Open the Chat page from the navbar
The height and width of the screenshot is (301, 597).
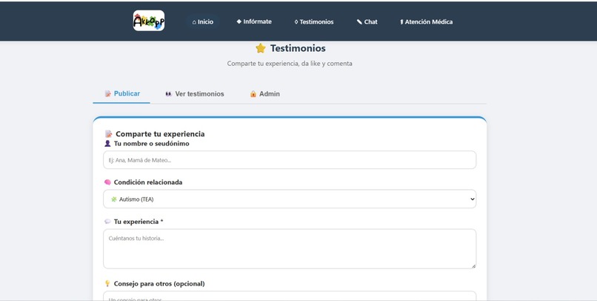click(x=367, y=21)
